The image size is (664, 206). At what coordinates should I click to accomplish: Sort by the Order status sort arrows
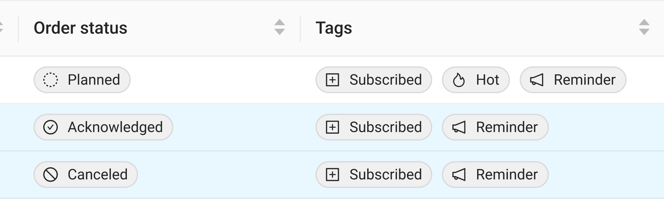tap(279, 27)
